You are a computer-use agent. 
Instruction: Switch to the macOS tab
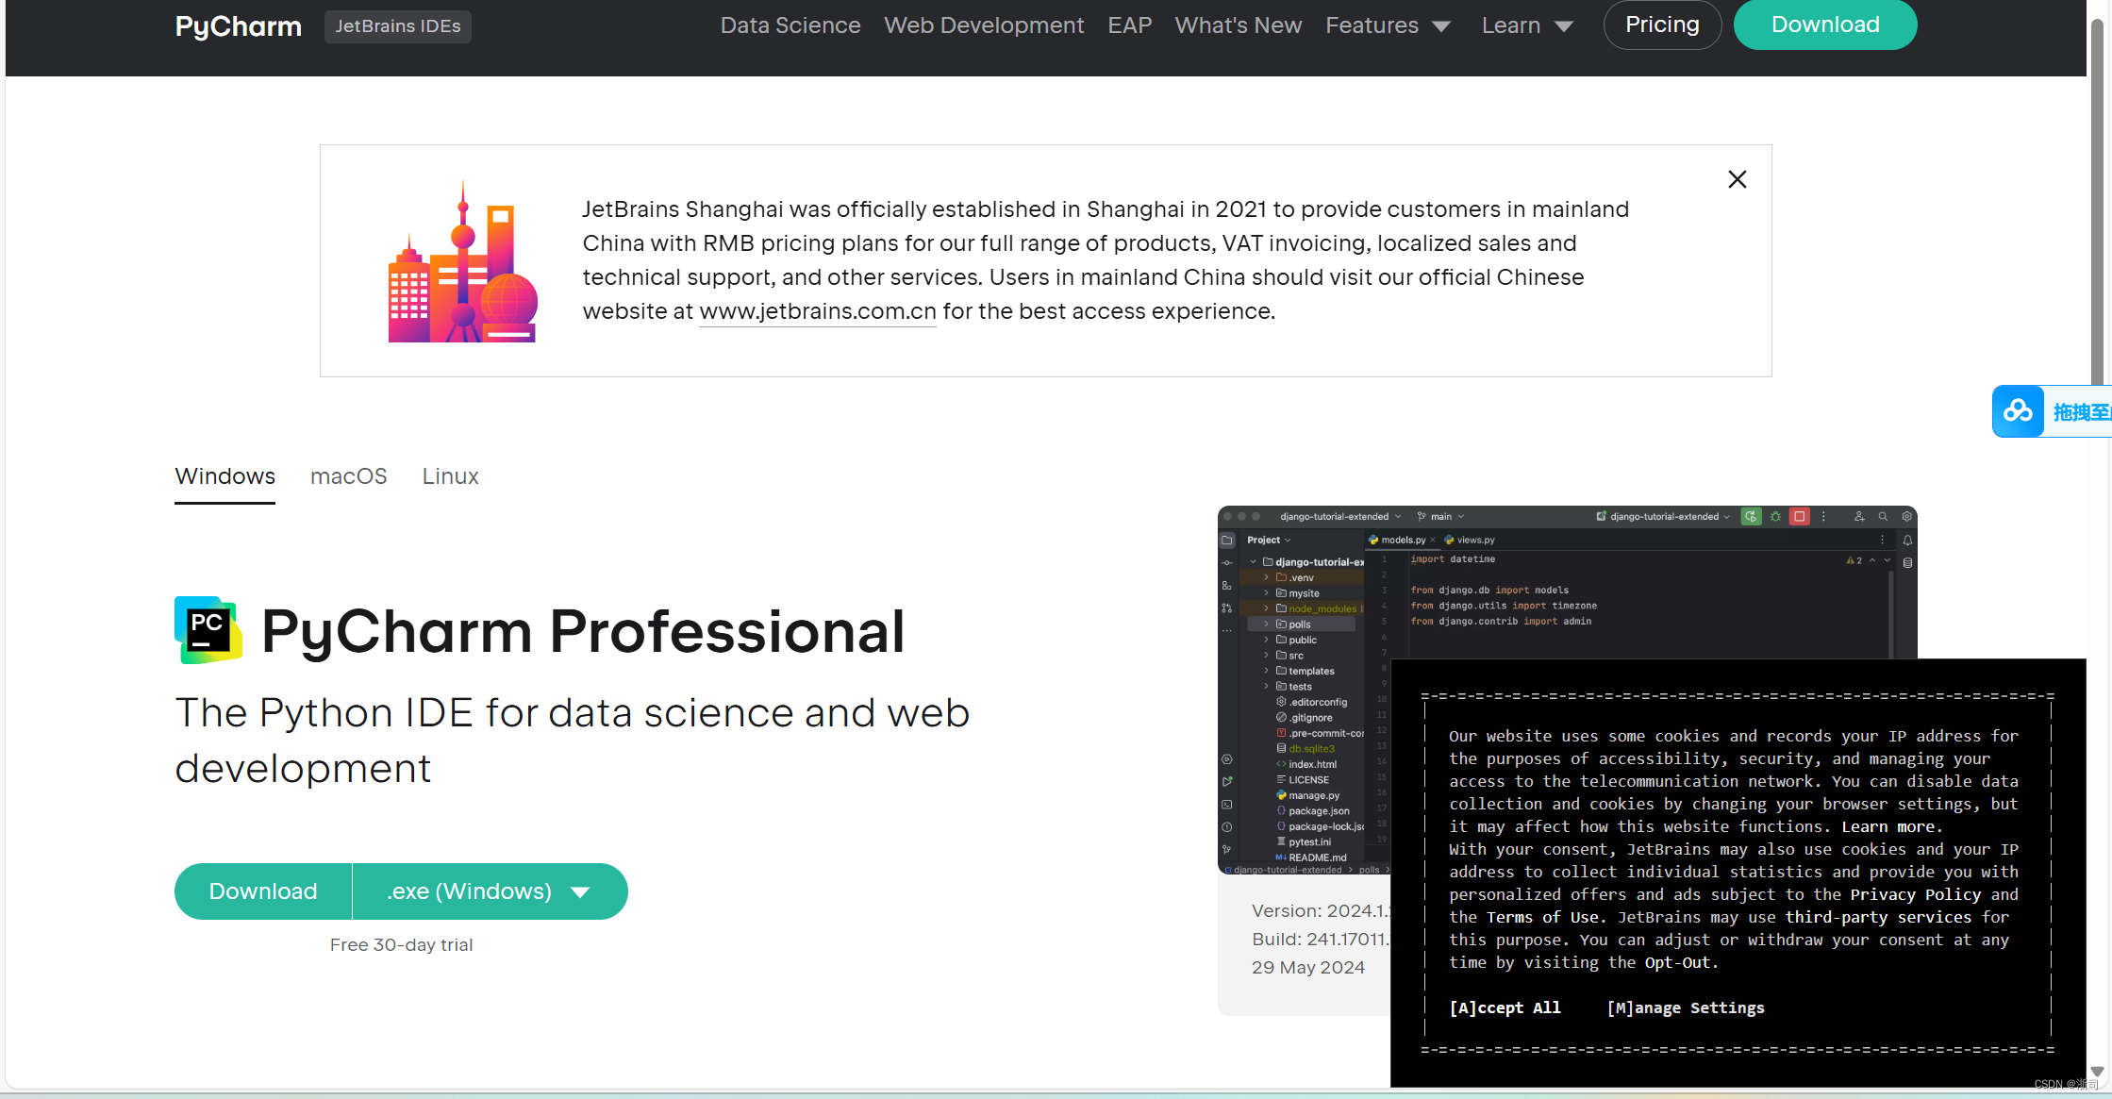348,476
